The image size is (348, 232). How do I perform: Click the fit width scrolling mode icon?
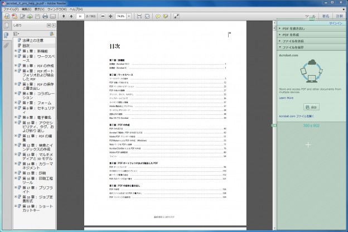[x=139, y=16]
